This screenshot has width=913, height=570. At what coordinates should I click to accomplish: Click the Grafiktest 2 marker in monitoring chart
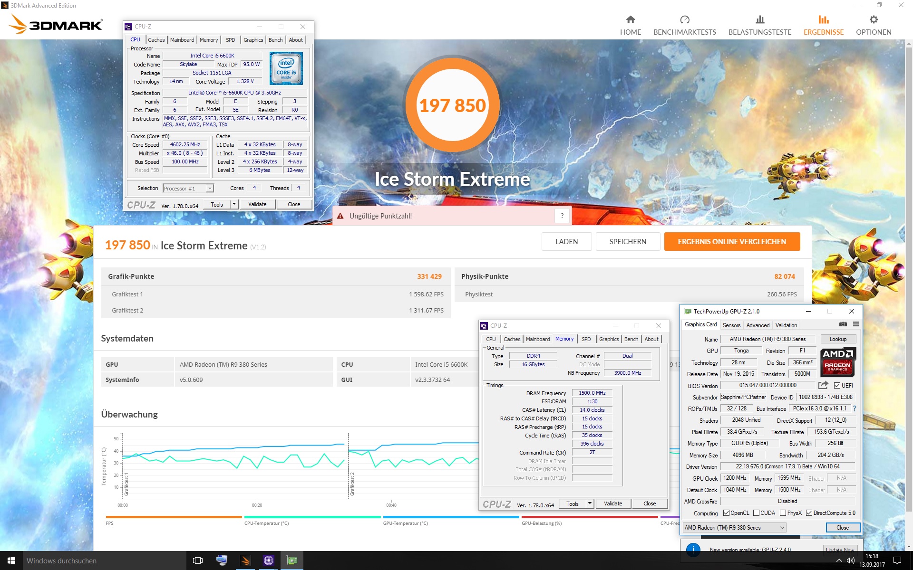(352, 484)
